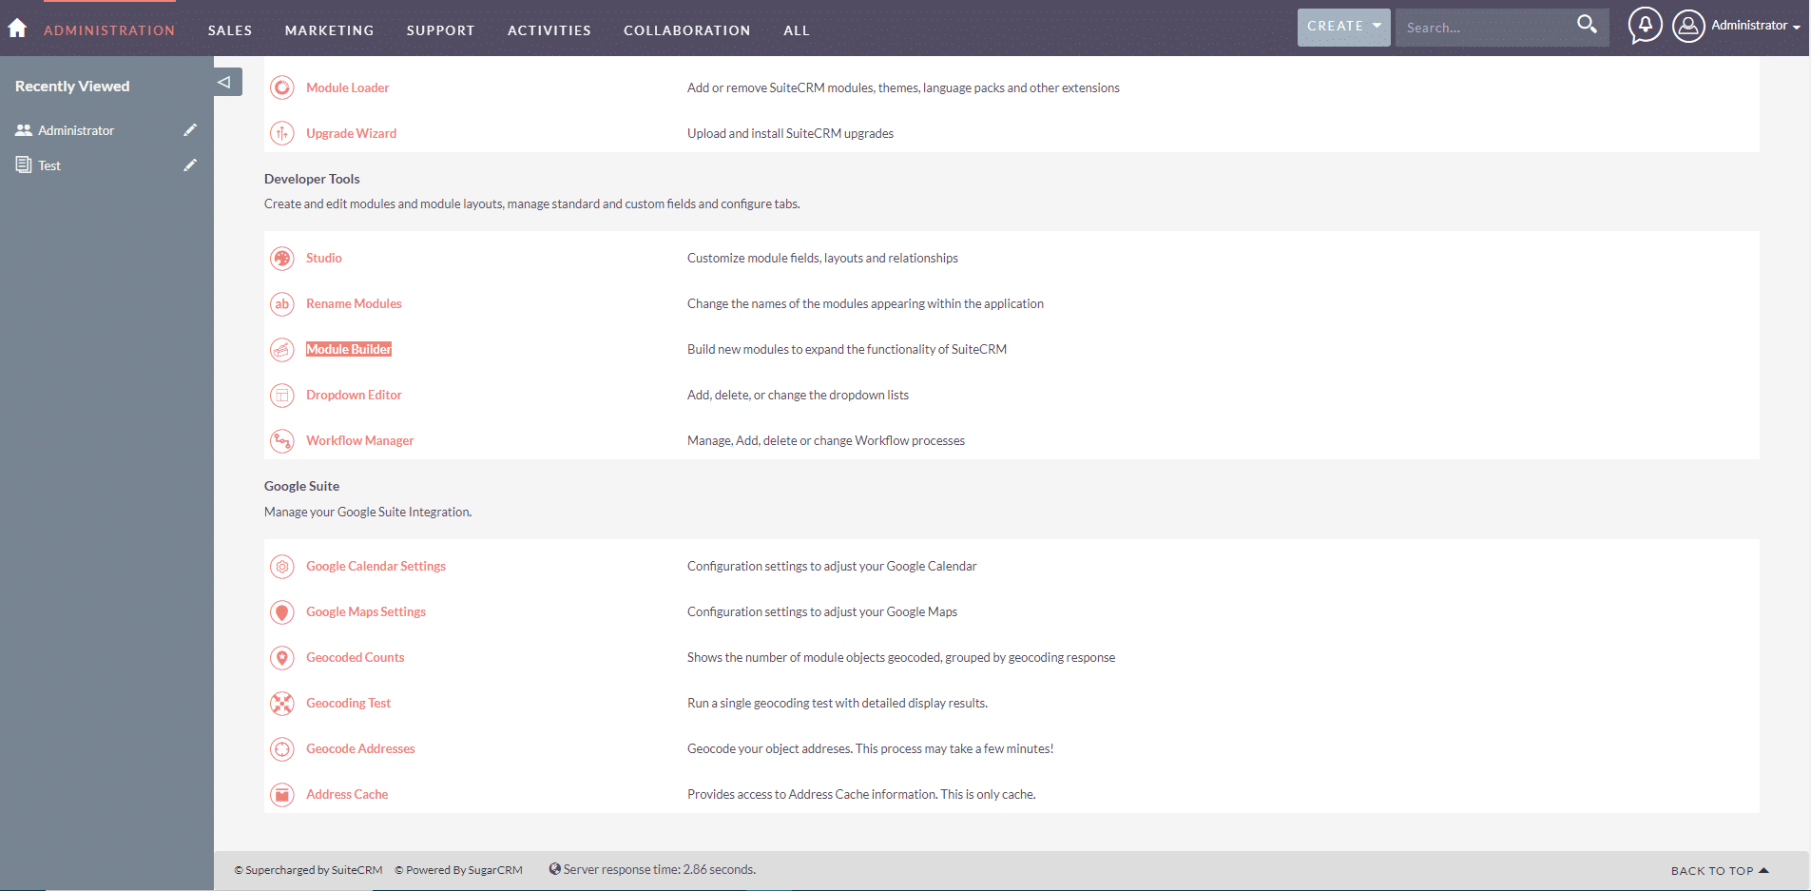Image resolution: width=1811 pixels, height=891 pixels.
Task: Open the Module Loader link
Action: point(348,87)
